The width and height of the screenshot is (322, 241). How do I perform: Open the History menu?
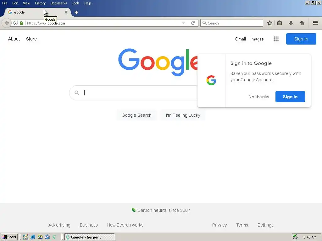pyautogui.click(x=40, y=3)
